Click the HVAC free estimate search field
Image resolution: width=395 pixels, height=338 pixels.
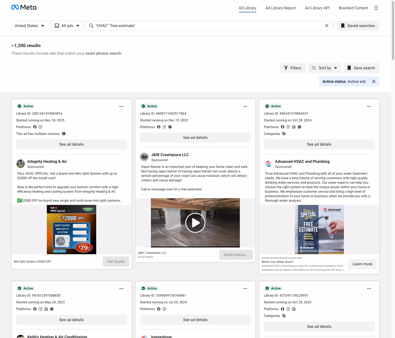pyautogui.click(x=209, y=26)
